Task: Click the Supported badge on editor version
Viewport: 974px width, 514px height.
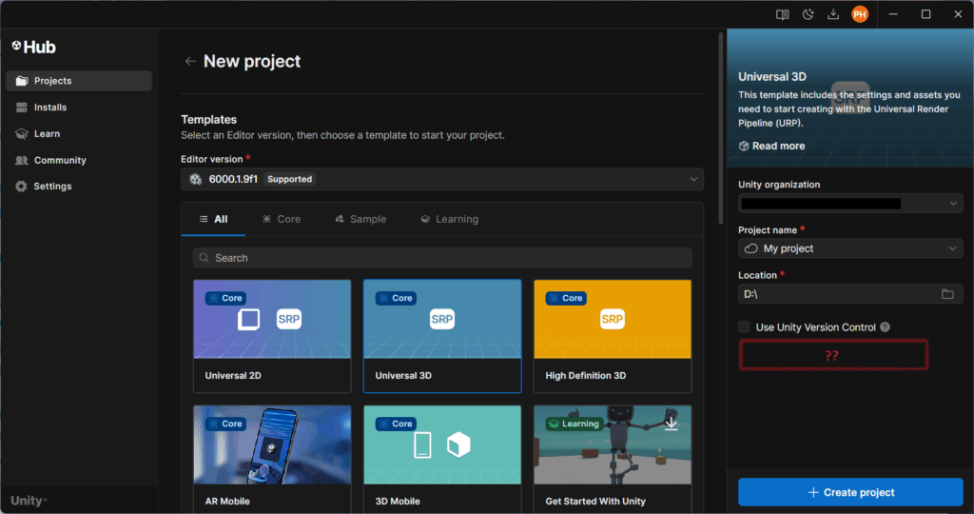Action: 289,179
